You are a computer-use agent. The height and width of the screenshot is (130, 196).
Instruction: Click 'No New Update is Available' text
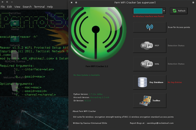coord(87,75)
